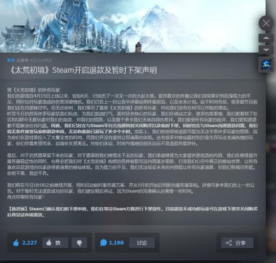Go to next announcement via down arrow
Screen dimensions: 276x263
pos(266,50)
